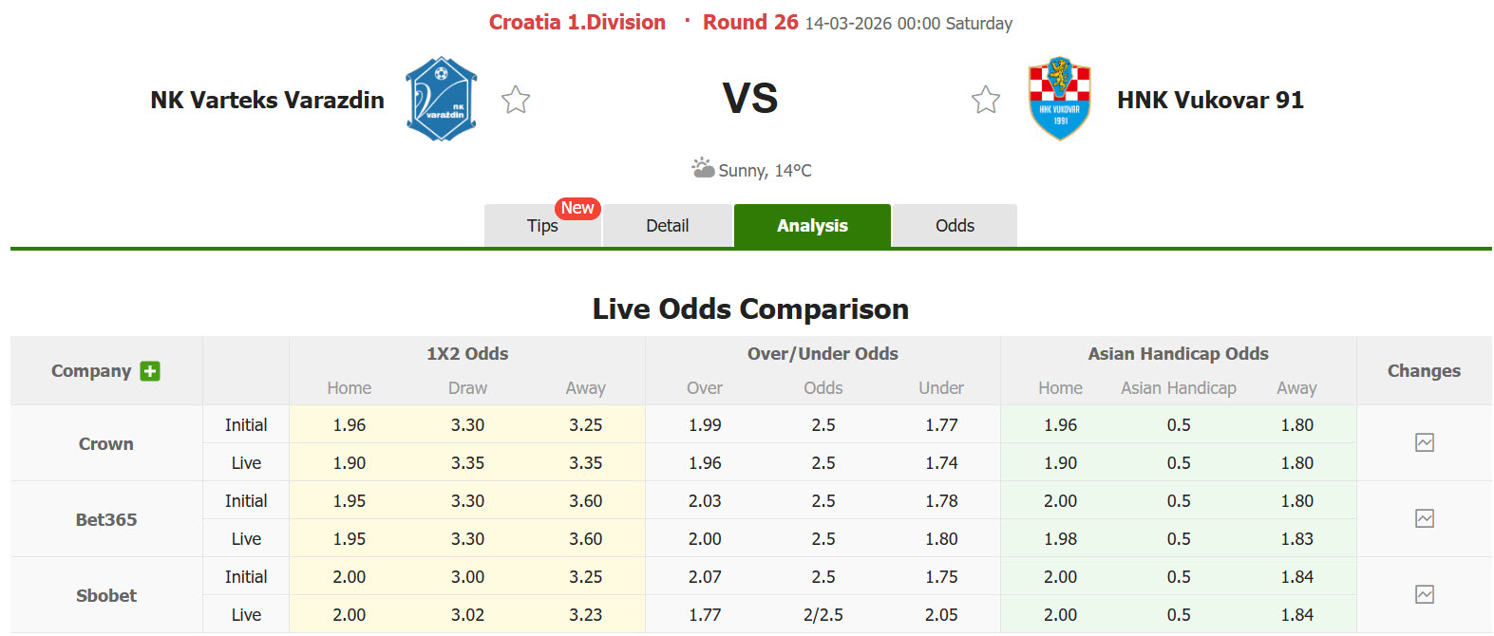
Task: Switch to the Odds tab
Action: pos(954,225)
